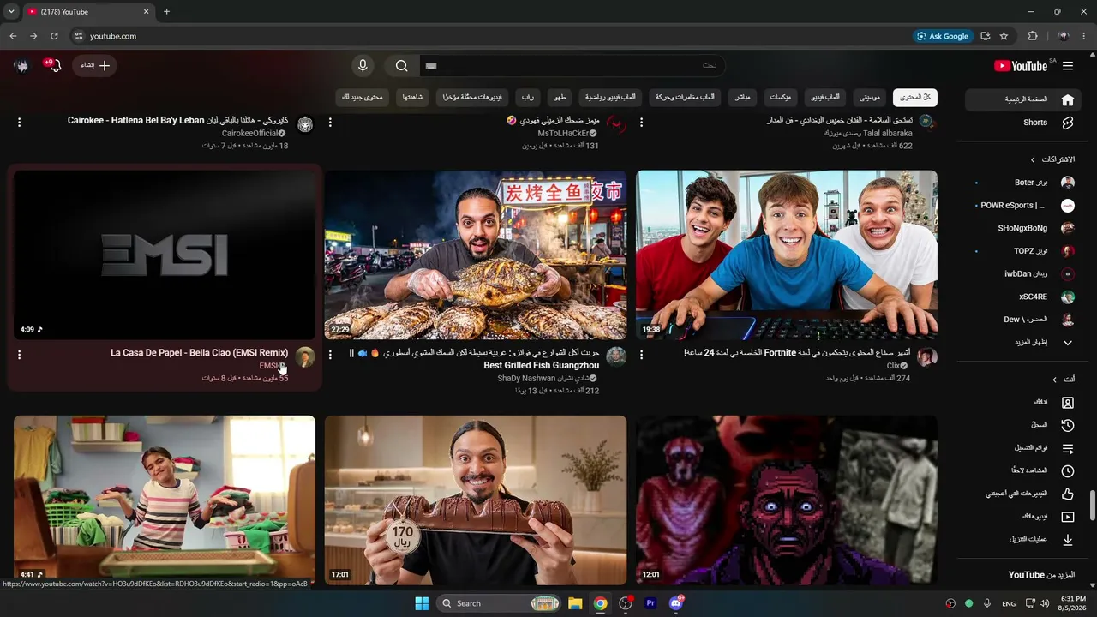
Task: Play the chocolate cake 170 ريال thumbnail
Action: [x=476, y=500]
